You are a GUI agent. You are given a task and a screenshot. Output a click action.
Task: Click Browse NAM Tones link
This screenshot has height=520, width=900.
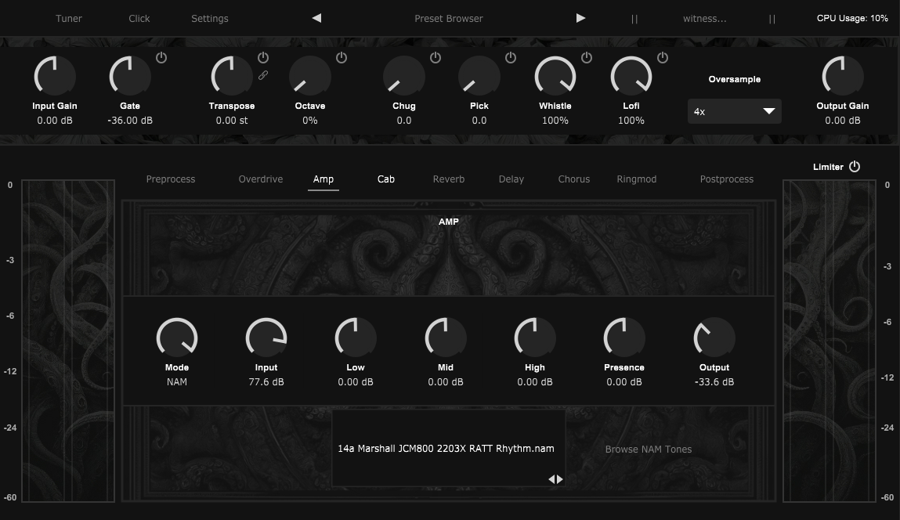[648, 450]
